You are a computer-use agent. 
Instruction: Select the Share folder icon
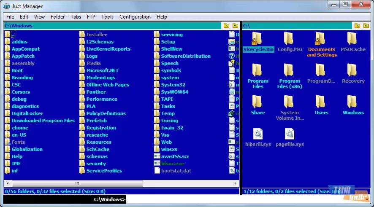tap(257, 102)
